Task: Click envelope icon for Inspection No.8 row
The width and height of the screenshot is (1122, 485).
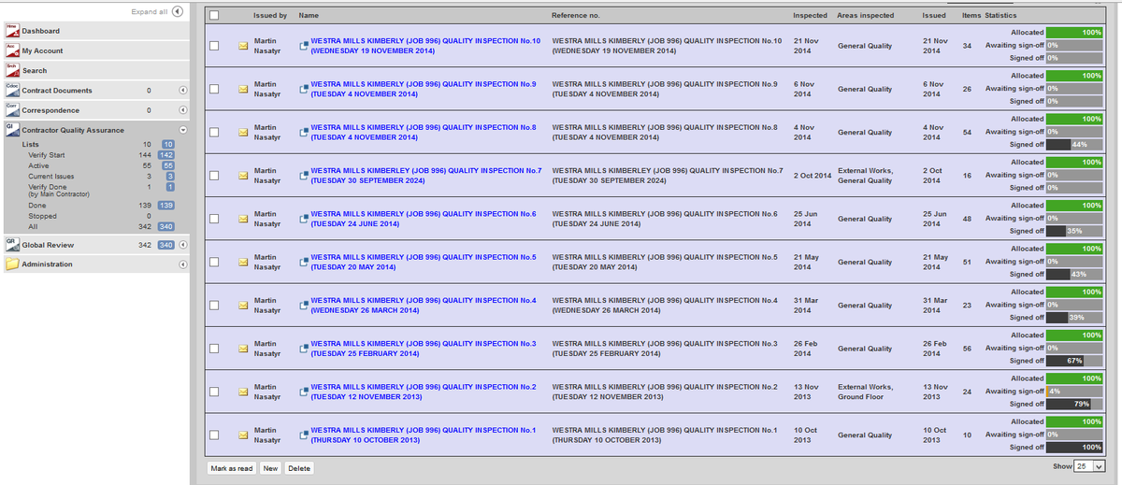Action: click(x=243, y=133)
